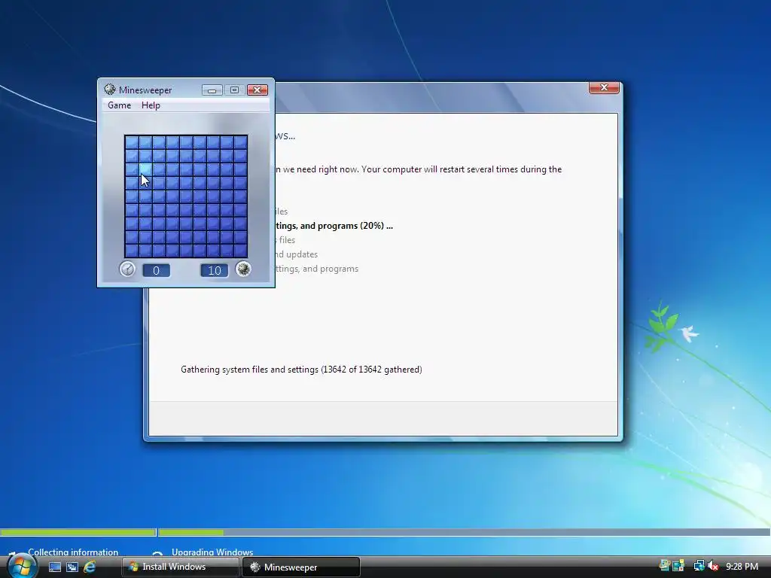Screen dimensions: 771x578
Task: Switch to Install Windows taskbar button
Action: point(180,567)
